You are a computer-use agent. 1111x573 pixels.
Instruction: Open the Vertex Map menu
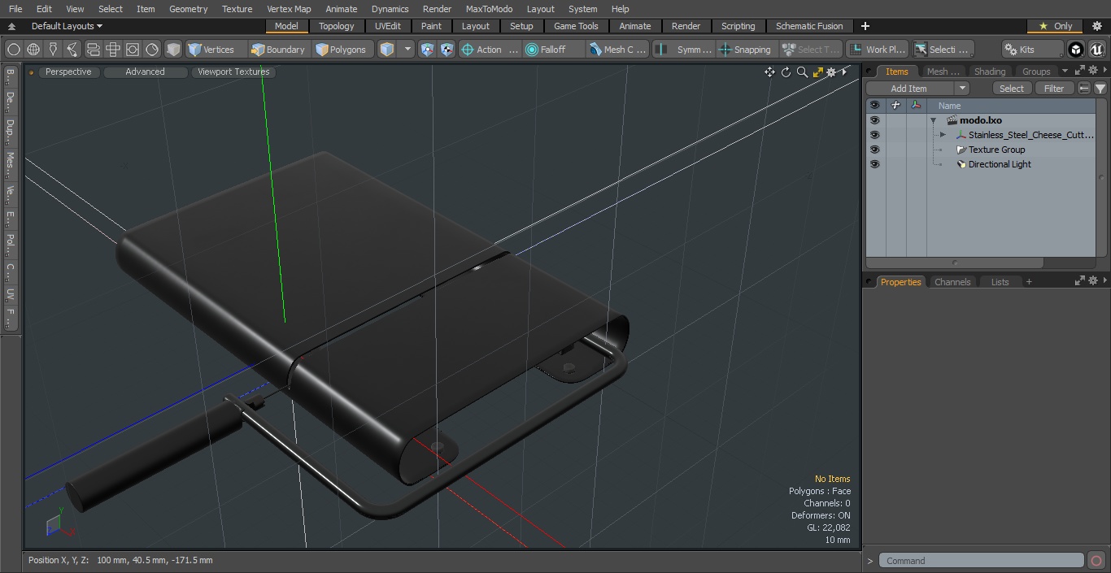pos(289,9)
